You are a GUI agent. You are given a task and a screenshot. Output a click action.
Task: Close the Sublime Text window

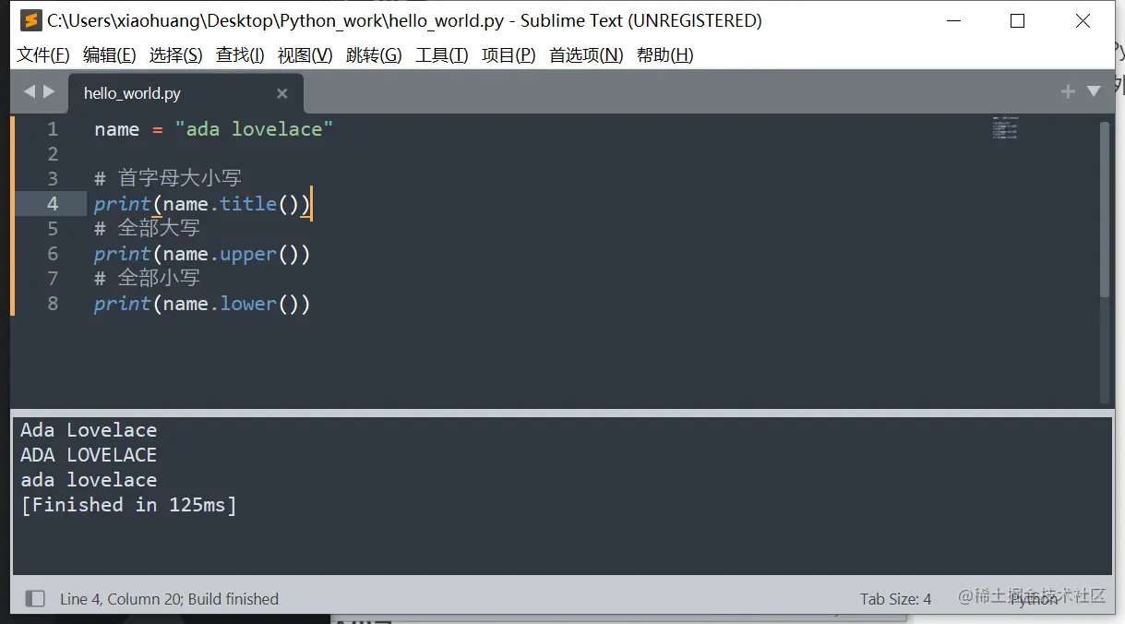click(1083, 20)
